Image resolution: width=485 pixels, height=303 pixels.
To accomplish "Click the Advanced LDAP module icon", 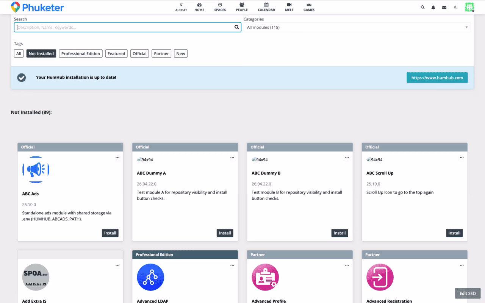I will 150,277.
